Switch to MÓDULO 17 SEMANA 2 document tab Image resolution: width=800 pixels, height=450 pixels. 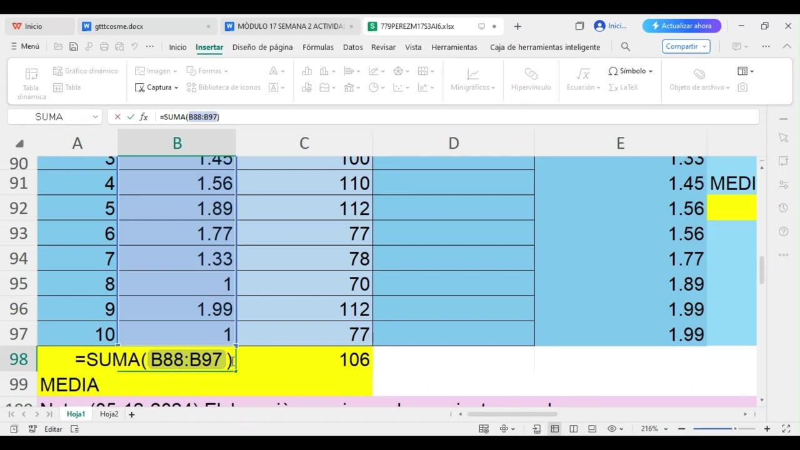coord(291,26)
